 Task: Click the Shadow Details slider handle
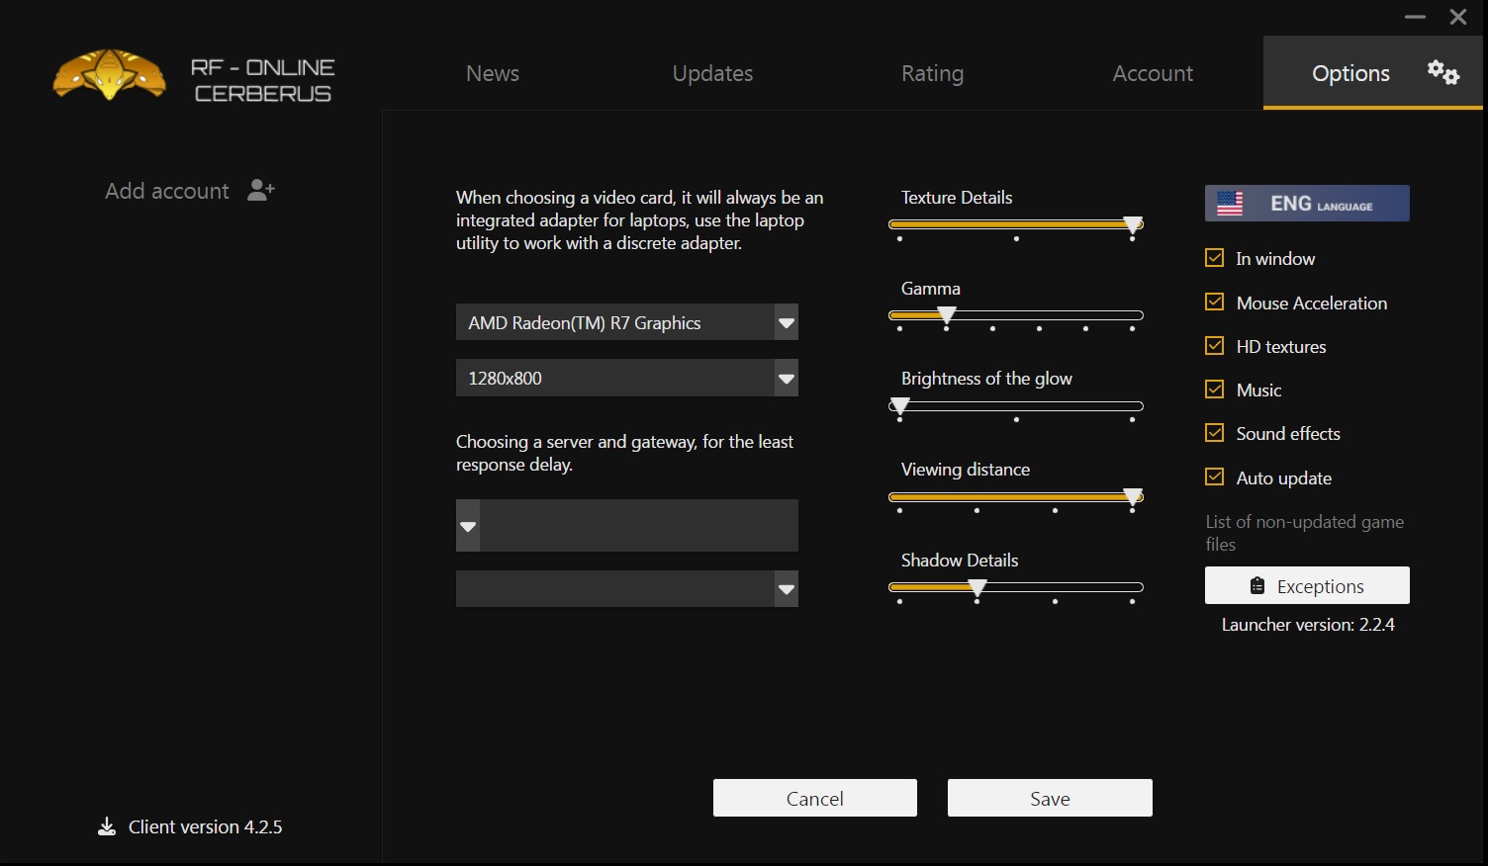coord(977,588)
